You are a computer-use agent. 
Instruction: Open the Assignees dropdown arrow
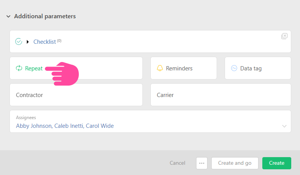click(x=284, y=126)
